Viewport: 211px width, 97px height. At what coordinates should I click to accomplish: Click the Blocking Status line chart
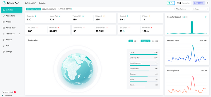point(187,84)
